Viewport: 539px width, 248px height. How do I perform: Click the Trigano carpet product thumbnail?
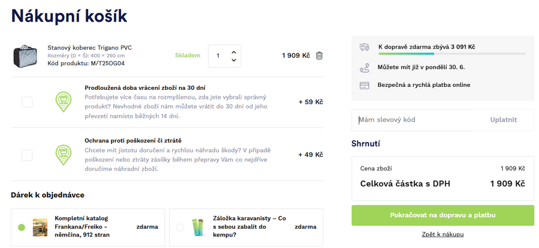(x=26, y=56)
